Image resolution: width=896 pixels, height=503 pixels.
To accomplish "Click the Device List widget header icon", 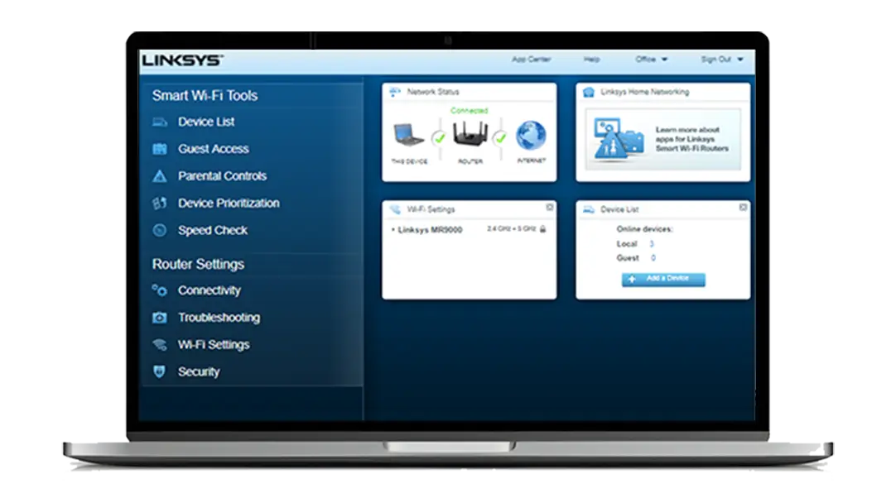I will pyautogui.click(x=589, y=209).
